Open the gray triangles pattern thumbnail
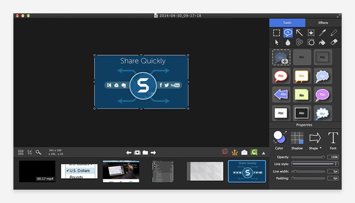Viewport: 355px width, 203px height. (205, 172)
